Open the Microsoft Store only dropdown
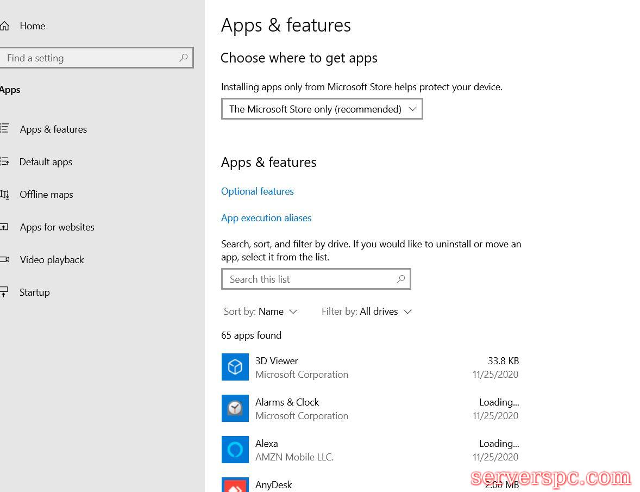 (x=322, y=109)
